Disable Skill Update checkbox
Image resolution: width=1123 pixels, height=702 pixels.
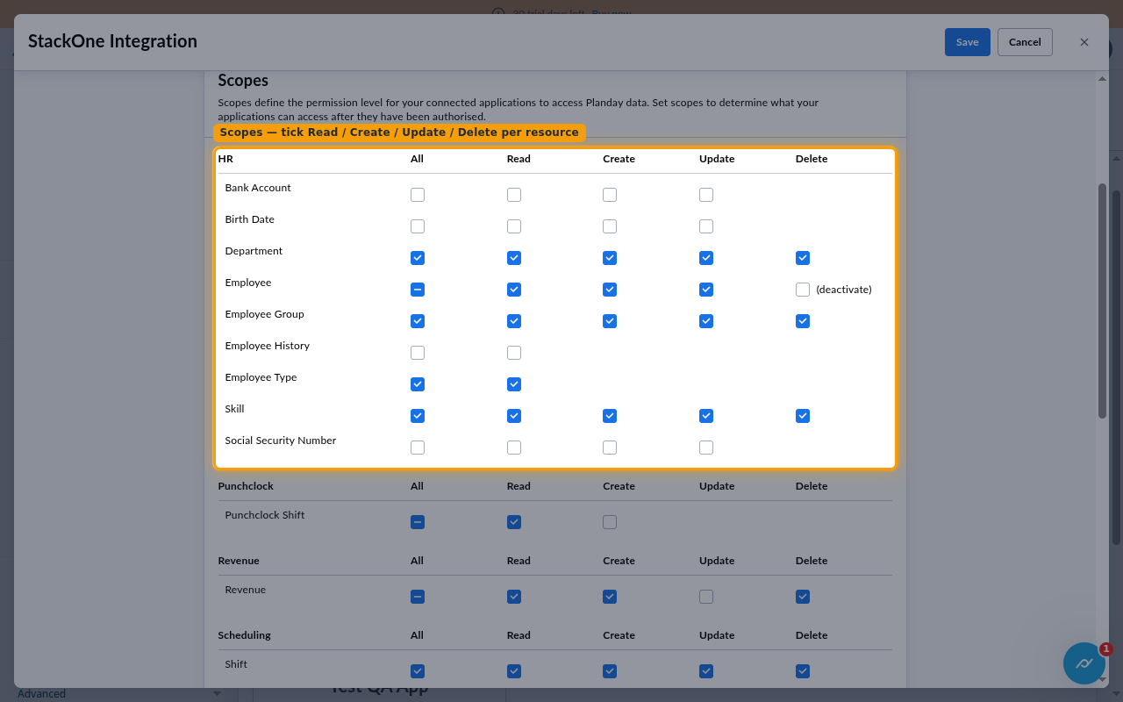[706, 416]
